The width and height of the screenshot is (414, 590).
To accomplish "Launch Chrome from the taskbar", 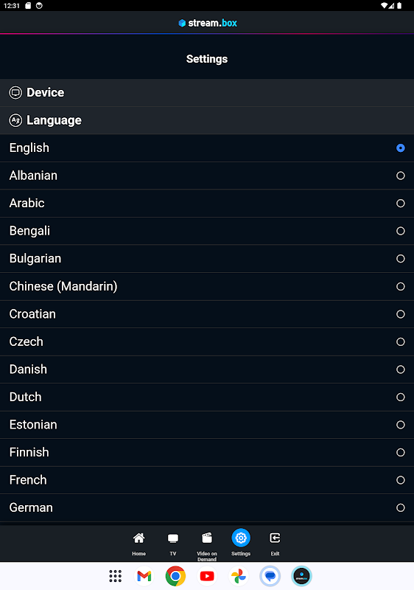I will click(x=175, y=576).
